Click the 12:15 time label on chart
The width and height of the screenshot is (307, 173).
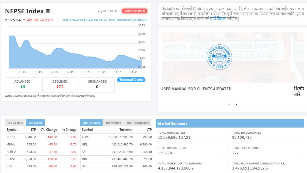coord(54,72)
